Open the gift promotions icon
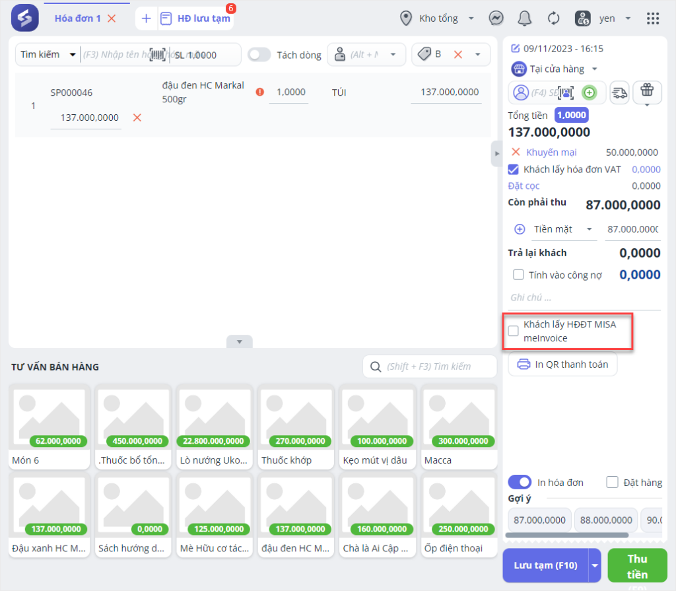The height and width of the screenshot is (591, 676). tap(647, 92)
